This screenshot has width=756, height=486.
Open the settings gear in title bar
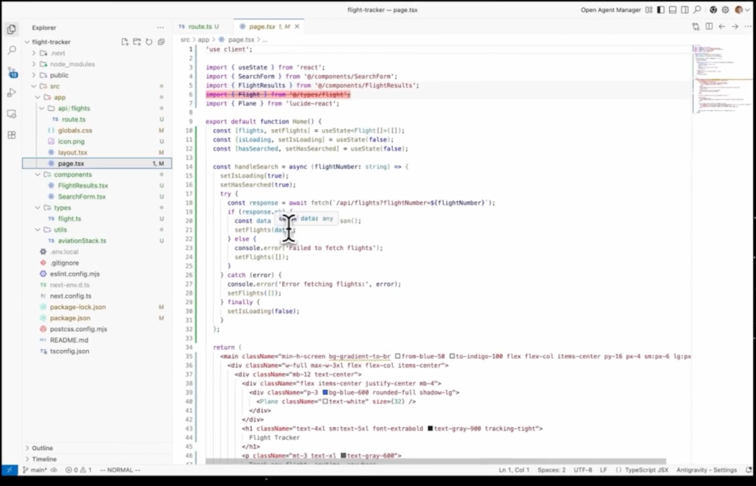[x=725, y=10]
